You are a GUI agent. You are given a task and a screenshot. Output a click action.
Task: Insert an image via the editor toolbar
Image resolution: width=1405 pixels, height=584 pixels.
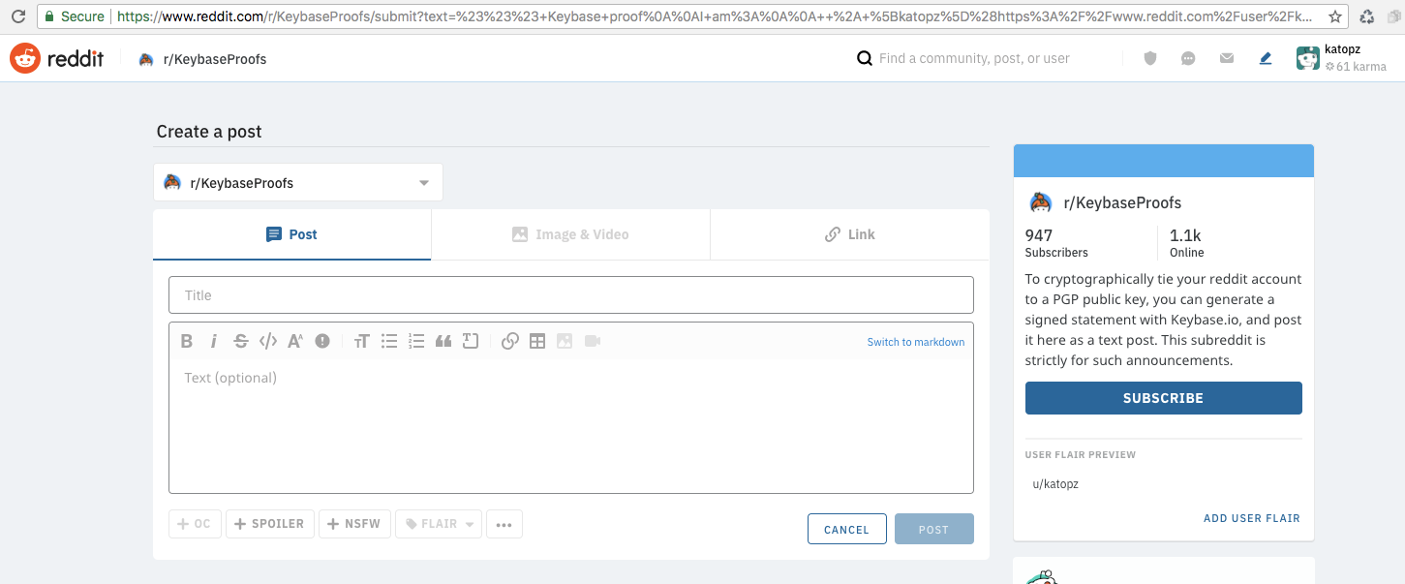(x=565, y=341)
